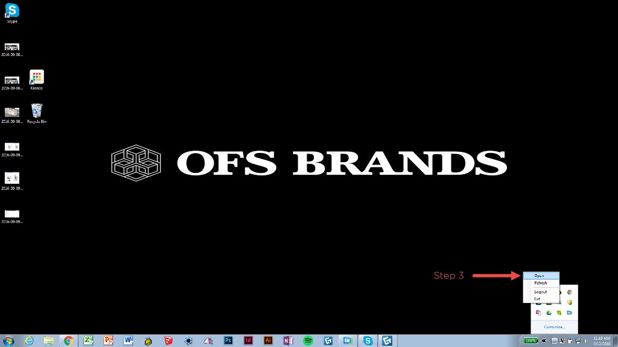This screenshot has width=618, height=347.
Task: Open Skype from the taskbar
Action: click(368, 341)
